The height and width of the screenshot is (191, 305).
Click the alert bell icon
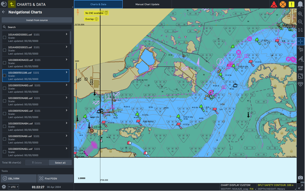(300, 4)
